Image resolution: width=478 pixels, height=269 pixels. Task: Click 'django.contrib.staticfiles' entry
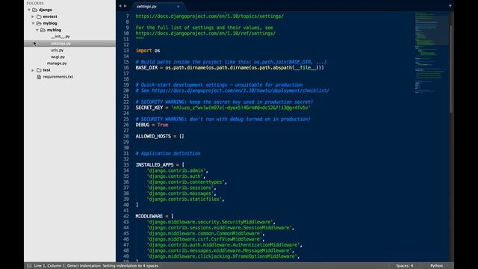(184, 200)
